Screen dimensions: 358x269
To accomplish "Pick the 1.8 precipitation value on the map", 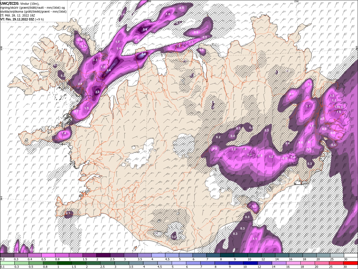I will [x=168, y=14].
